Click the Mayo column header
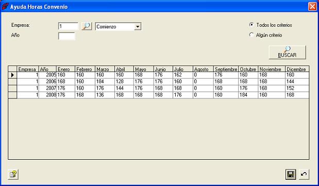The width and height of the screenshot is (319, 186). [143, 69]
